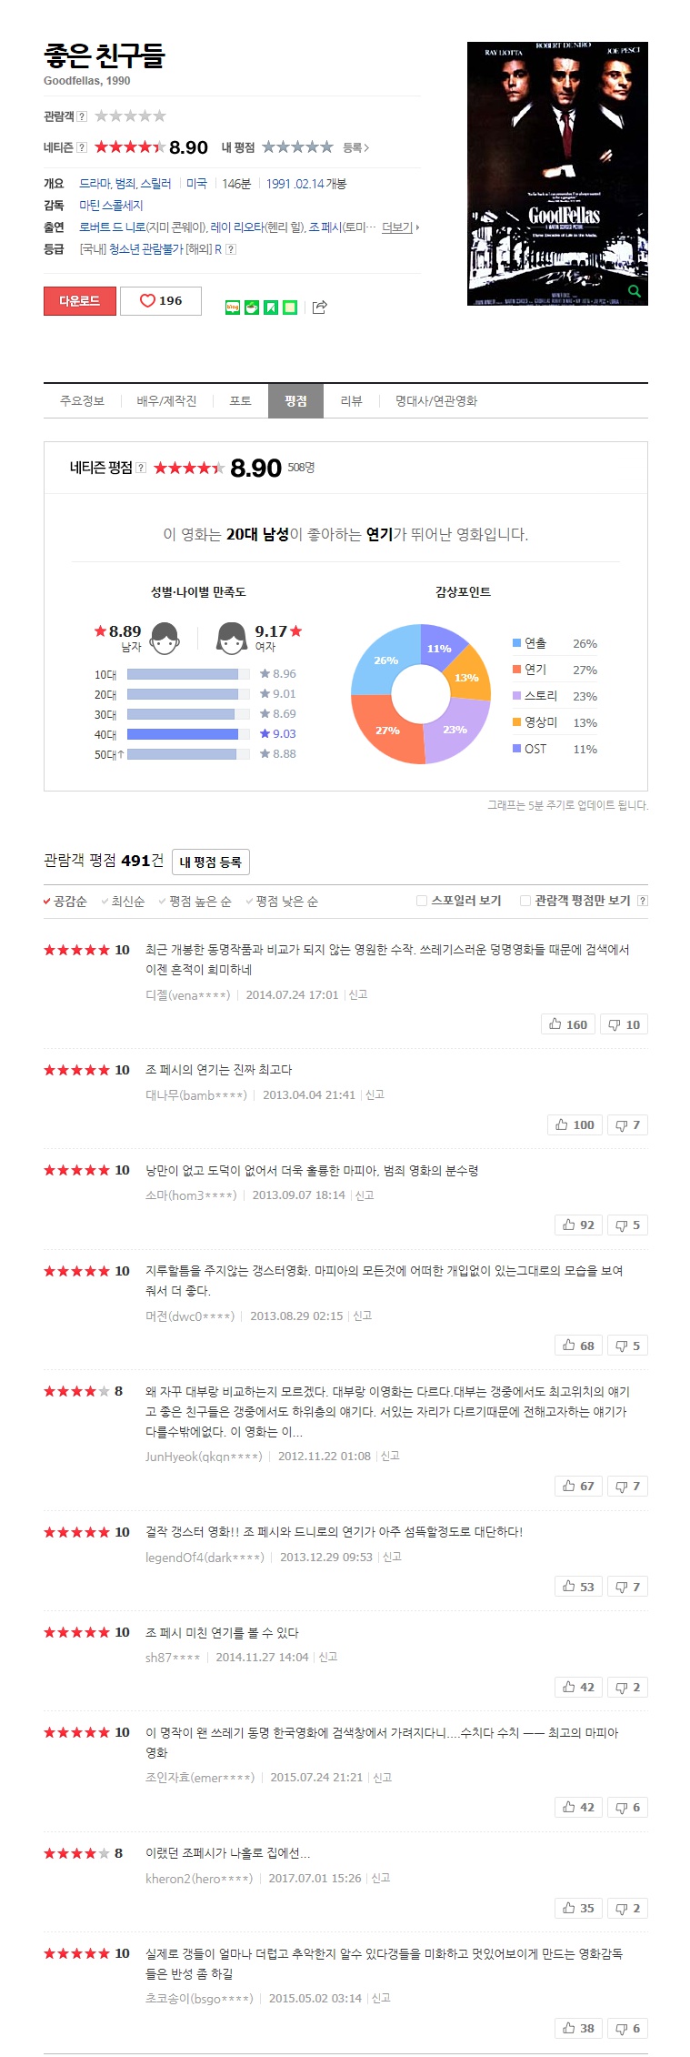
Task: Expand my rating 등록 arrow
Action: 356,147
